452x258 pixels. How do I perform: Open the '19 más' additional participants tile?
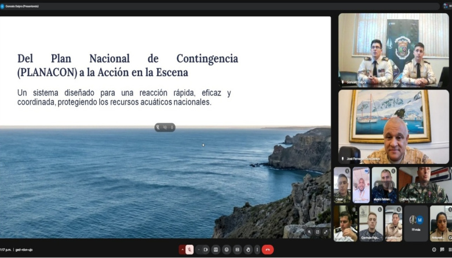tap(416, 223)
